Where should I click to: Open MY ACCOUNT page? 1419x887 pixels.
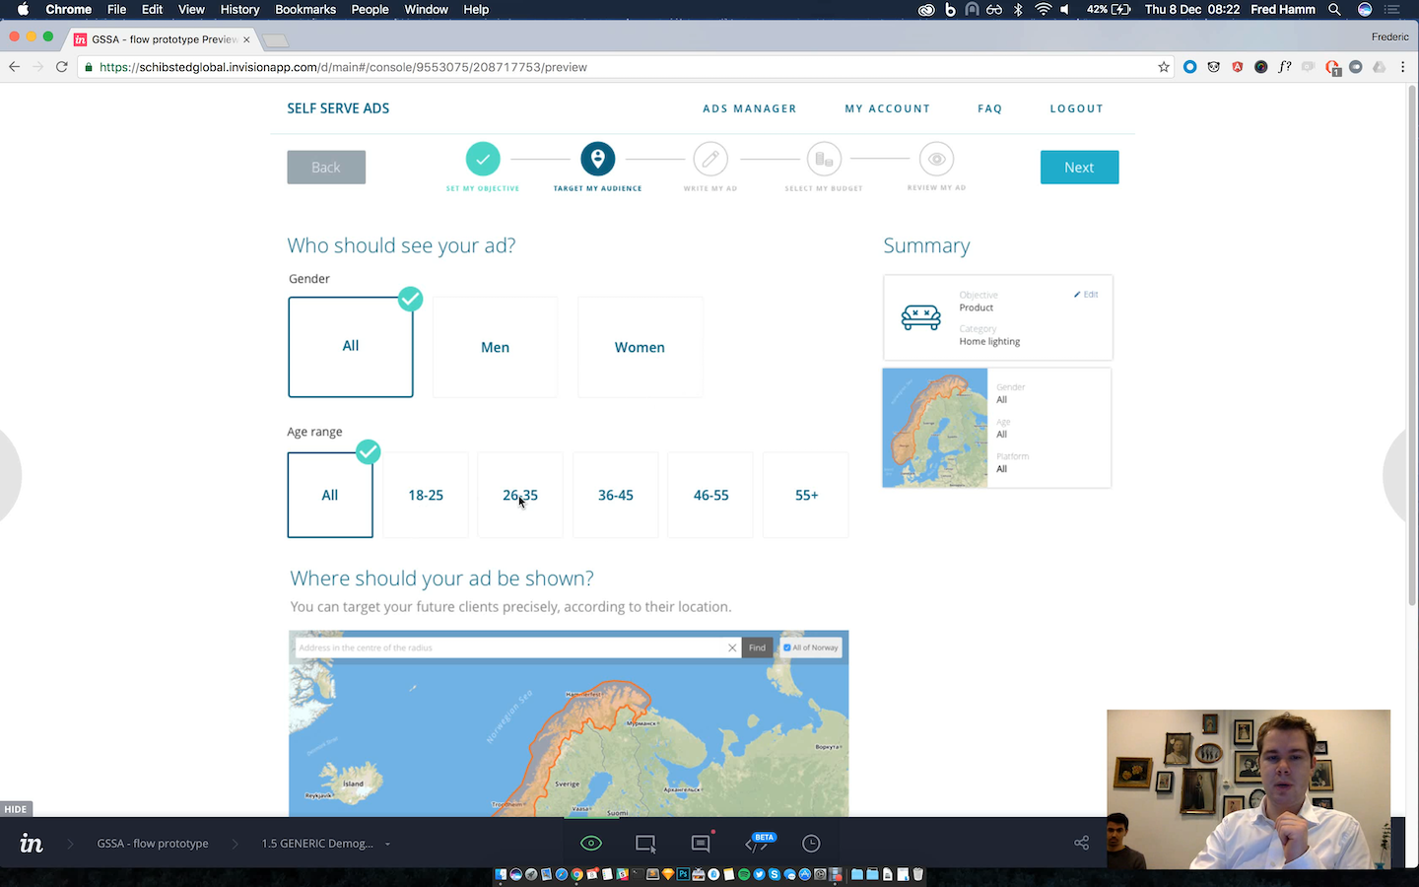(x=887, y=108)
